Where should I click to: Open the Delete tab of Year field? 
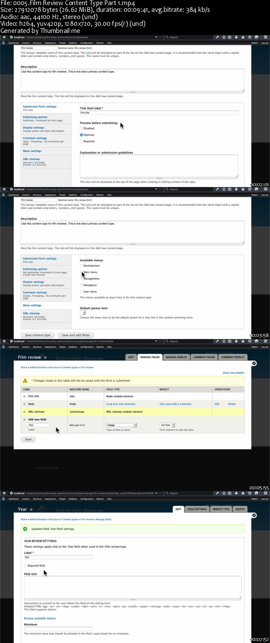[240, 509]
